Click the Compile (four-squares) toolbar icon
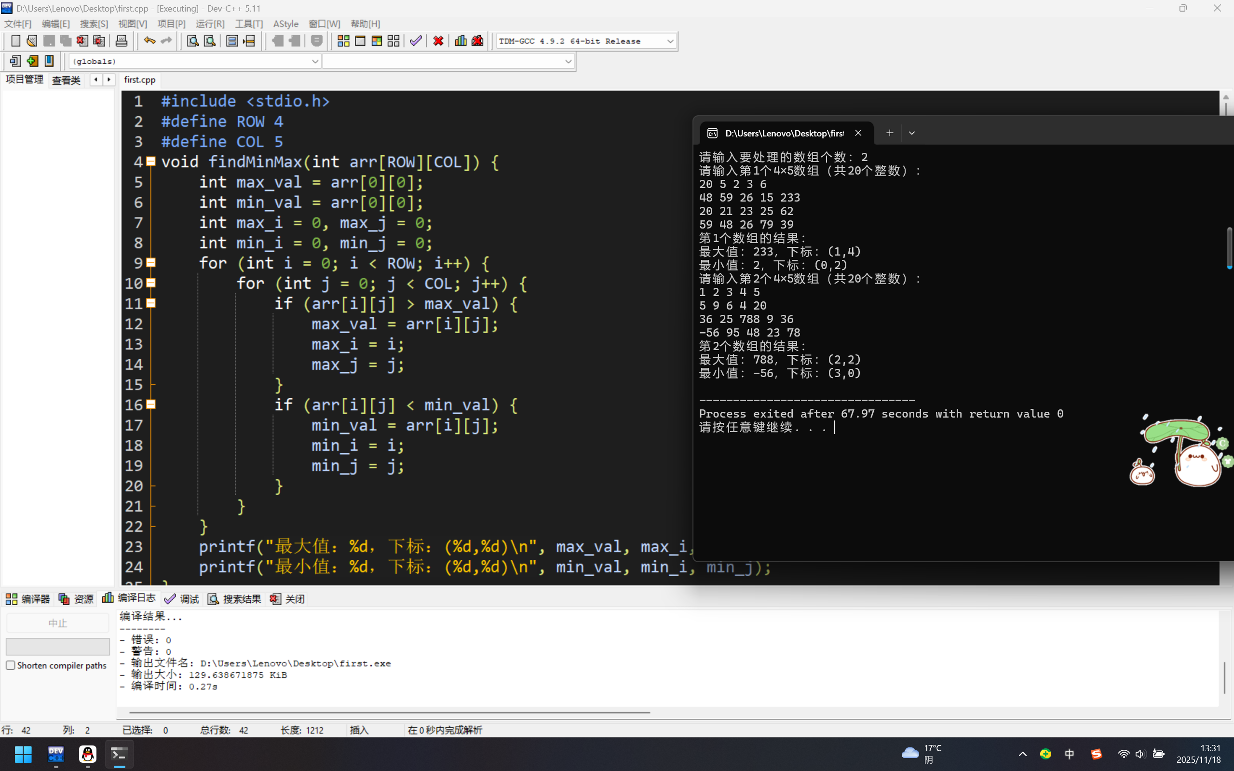Image resolution: width=1234 pixels, height=771 pixels. [343, 41]
